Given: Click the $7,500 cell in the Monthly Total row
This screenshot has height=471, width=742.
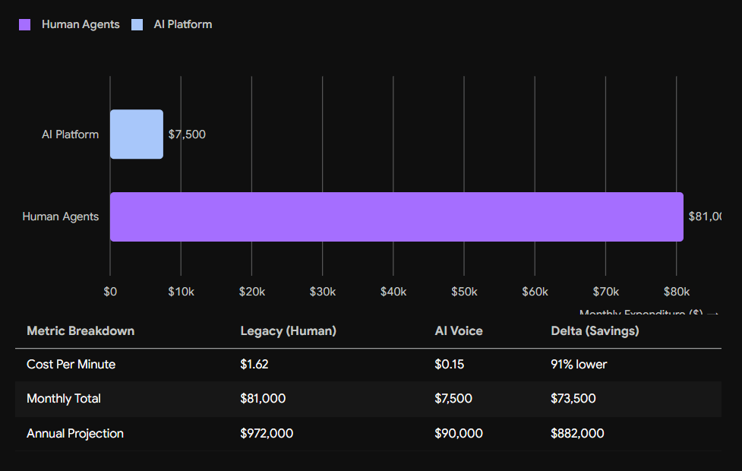Looking at the screenshot, I should click(453, 399).
